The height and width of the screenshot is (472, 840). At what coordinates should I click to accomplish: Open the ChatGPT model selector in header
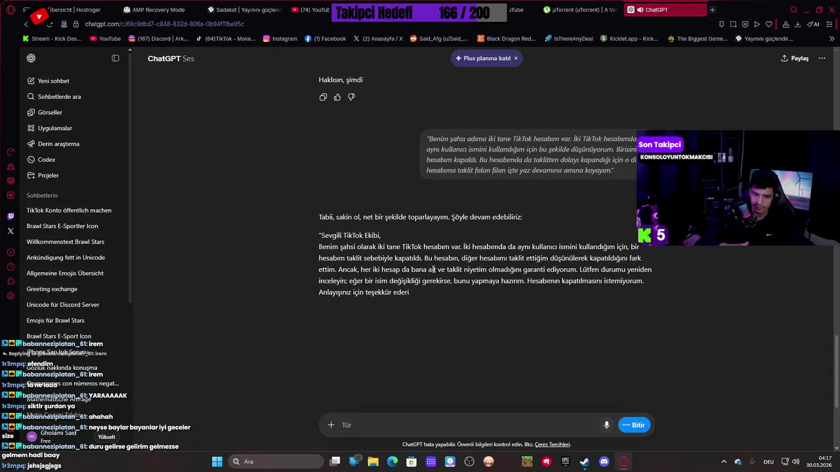coord(171,58)
